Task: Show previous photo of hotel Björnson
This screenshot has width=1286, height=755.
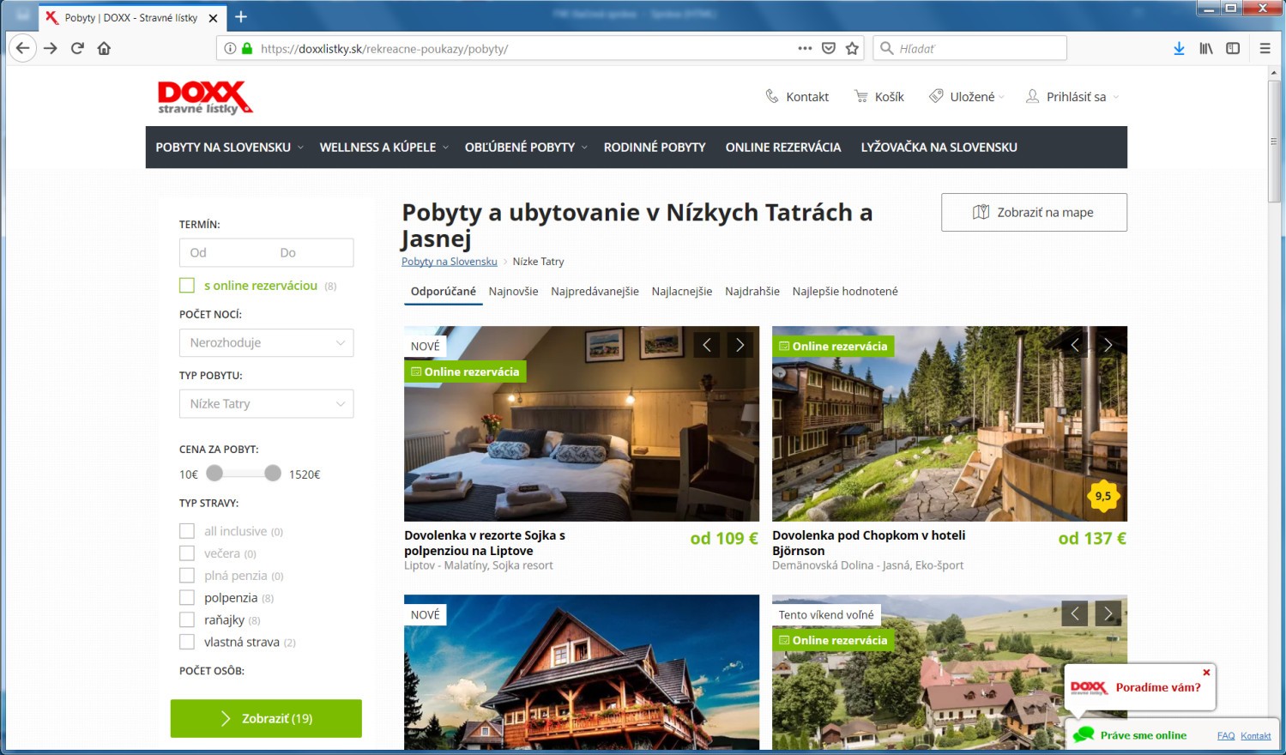Action: pos(1075,345)
